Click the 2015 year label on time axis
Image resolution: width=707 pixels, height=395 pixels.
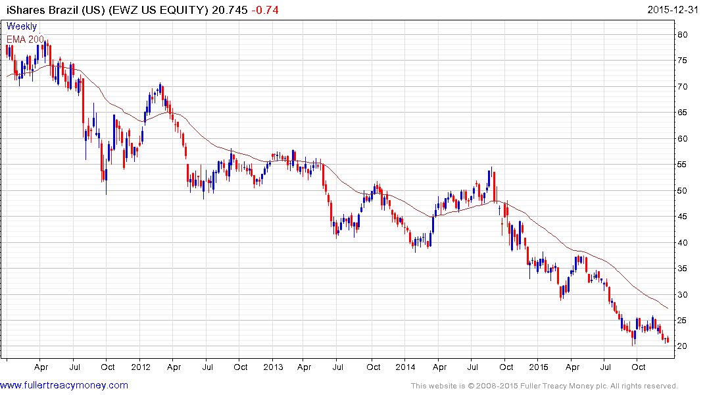[x=539, y=367]
